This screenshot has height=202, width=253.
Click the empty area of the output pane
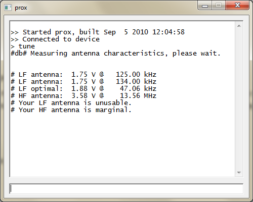(x=121, y=145)
